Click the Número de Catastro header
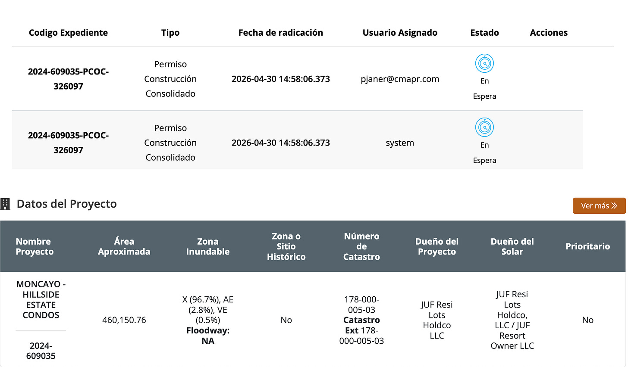 (361, 246)
